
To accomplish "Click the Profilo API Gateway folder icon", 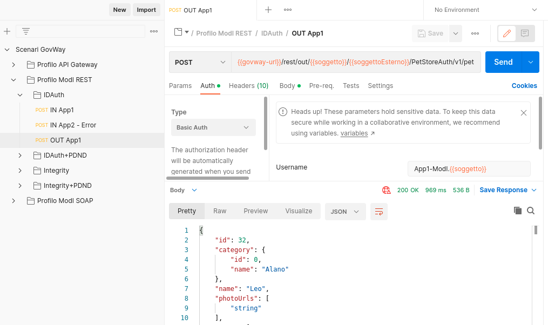I will [x=31, y=65].
